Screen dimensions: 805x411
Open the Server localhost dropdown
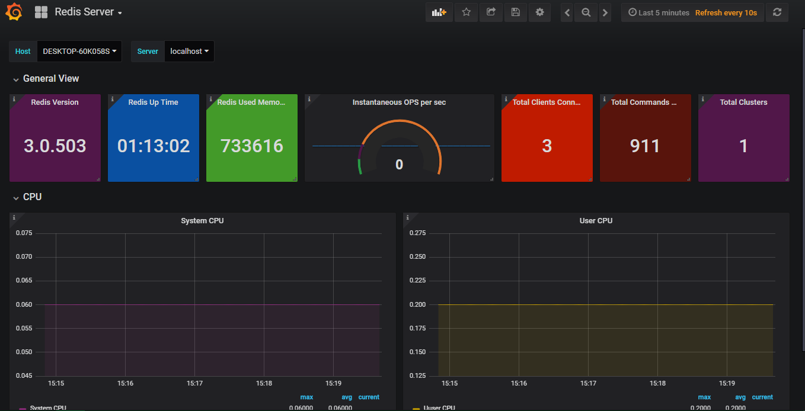coord(189,52)
